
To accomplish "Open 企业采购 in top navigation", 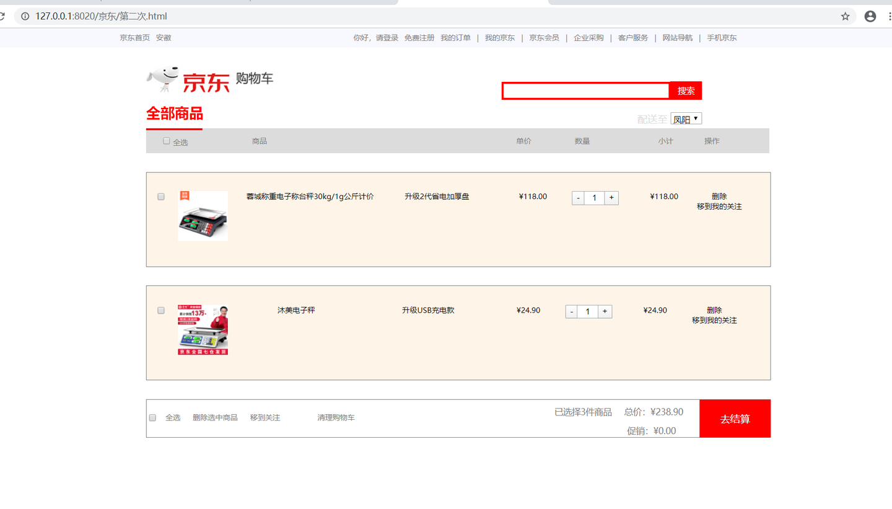I will click(588, 38).
